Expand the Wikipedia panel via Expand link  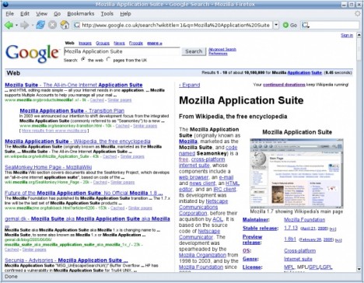[x=190, y=85]
